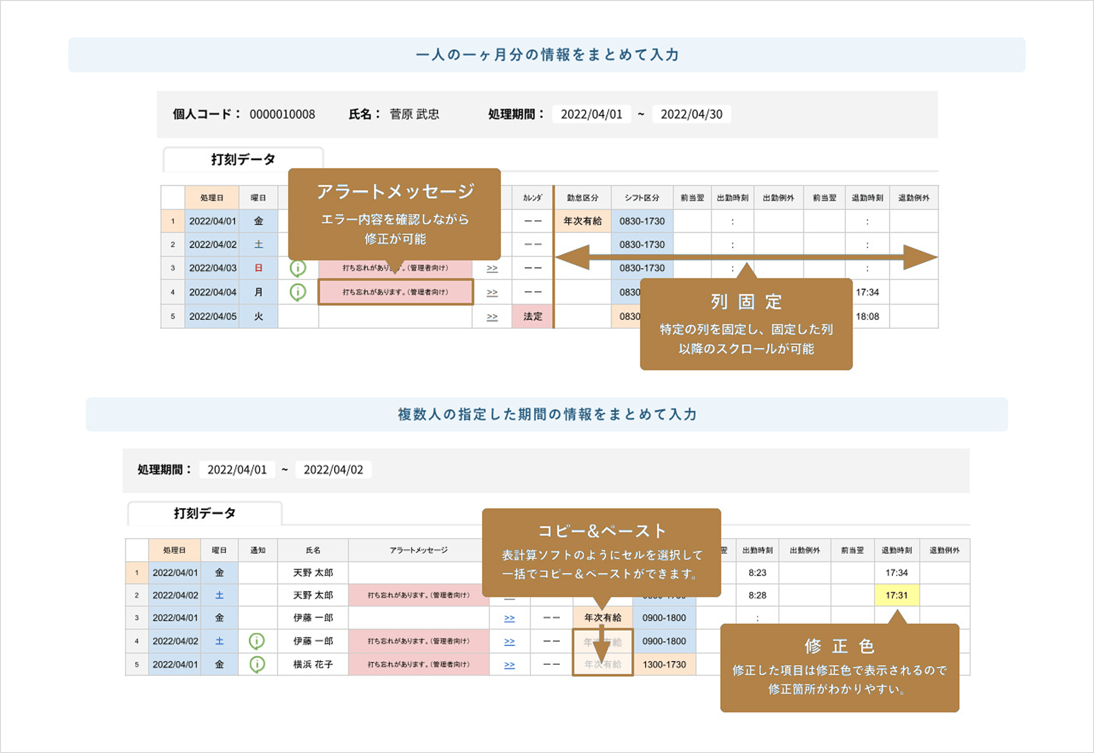Select the yellow-highlighted 17:31 cell
The width and height of the screenshot is (1094, 753).
(896, 595)
